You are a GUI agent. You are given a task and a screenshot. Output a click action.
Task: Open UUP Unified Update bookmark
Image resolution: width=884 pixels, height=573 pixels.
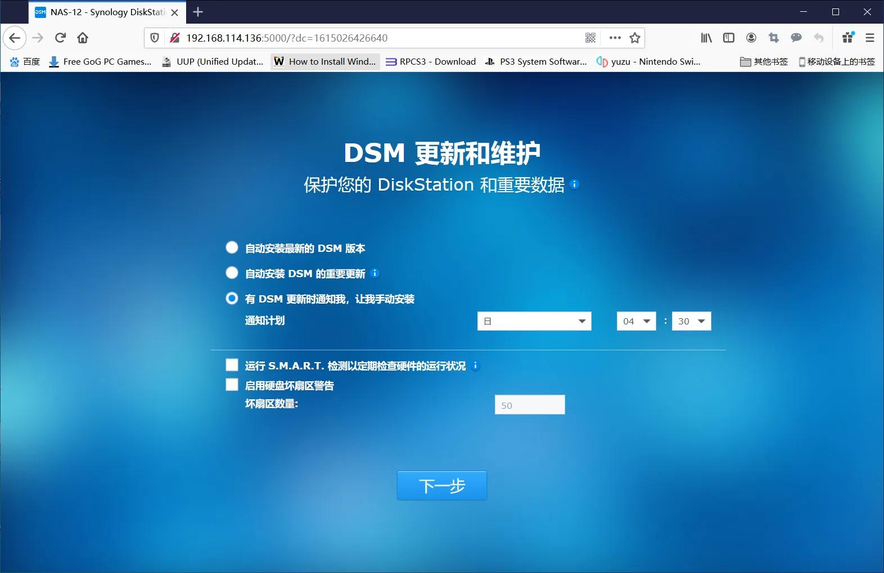click(213, 62)
